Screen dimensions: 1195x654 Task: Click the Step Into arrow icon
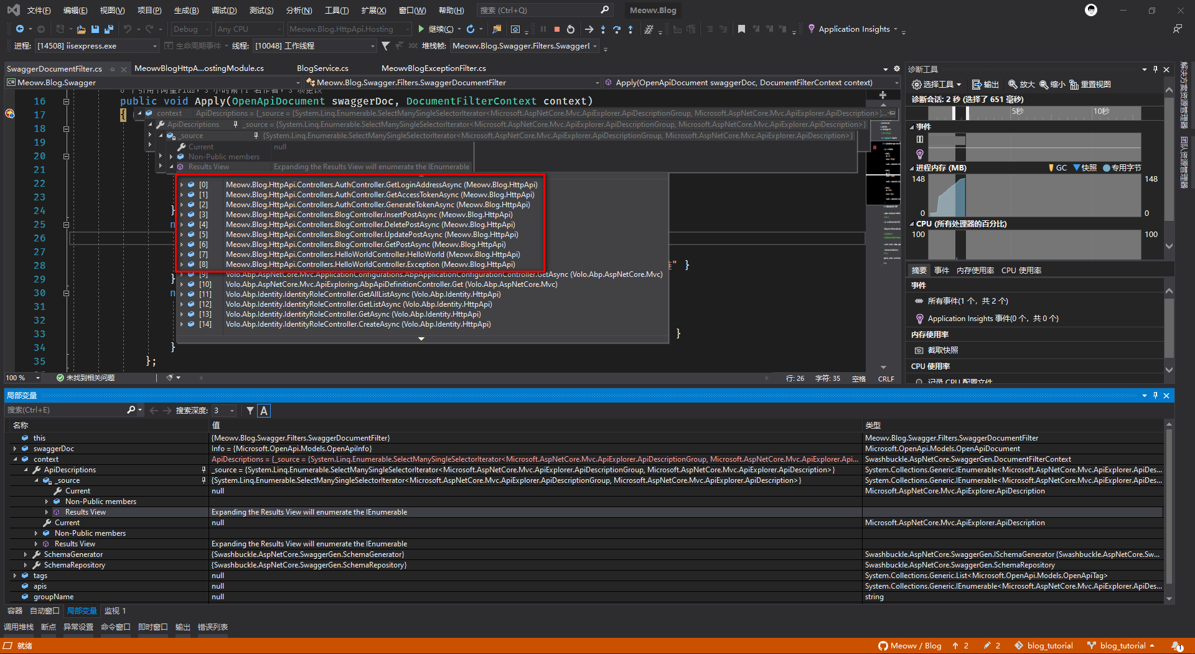[x=603, y=29]
